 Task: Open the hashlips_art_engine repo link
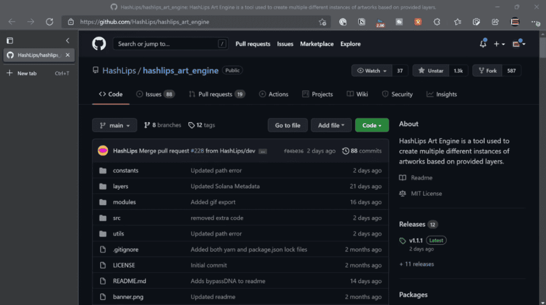180,71
